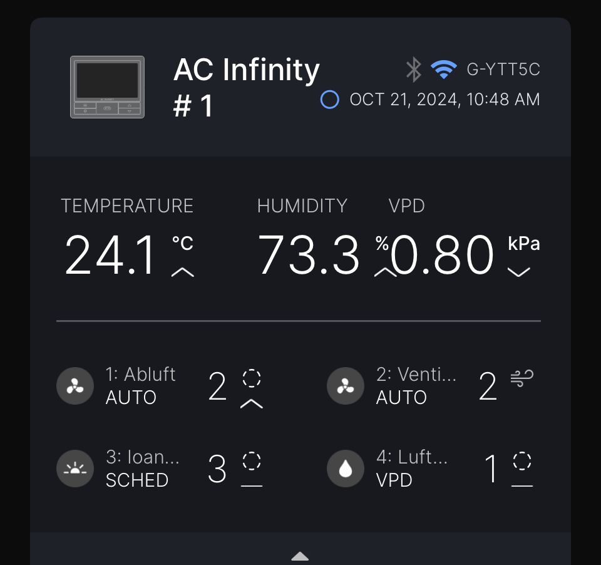This screenshot has width=601, height=565.
Task: Click the device ID G-YTT5C
Action: coord(503,70)
